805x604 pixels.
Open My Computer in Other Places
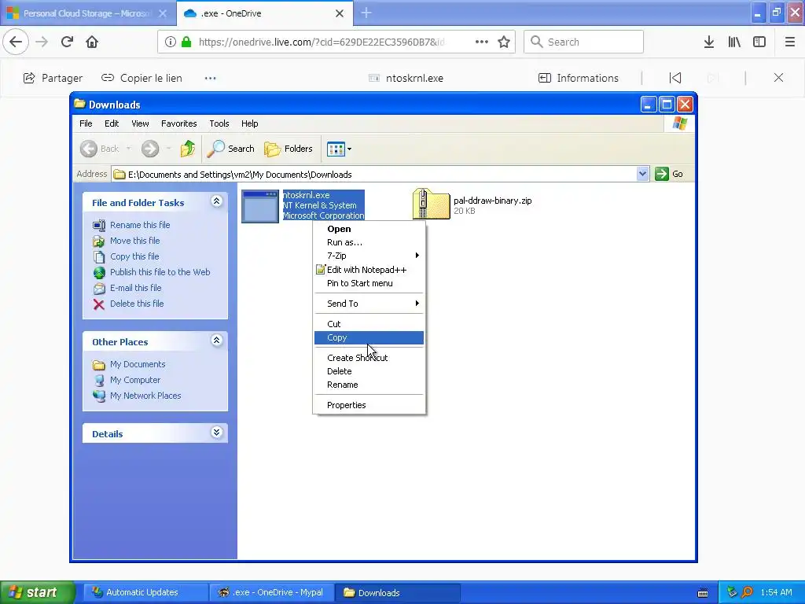[135, 380]
